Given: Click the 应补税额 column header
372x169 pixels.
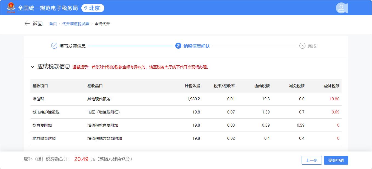Looking at the screenshot, I should 331,86.
